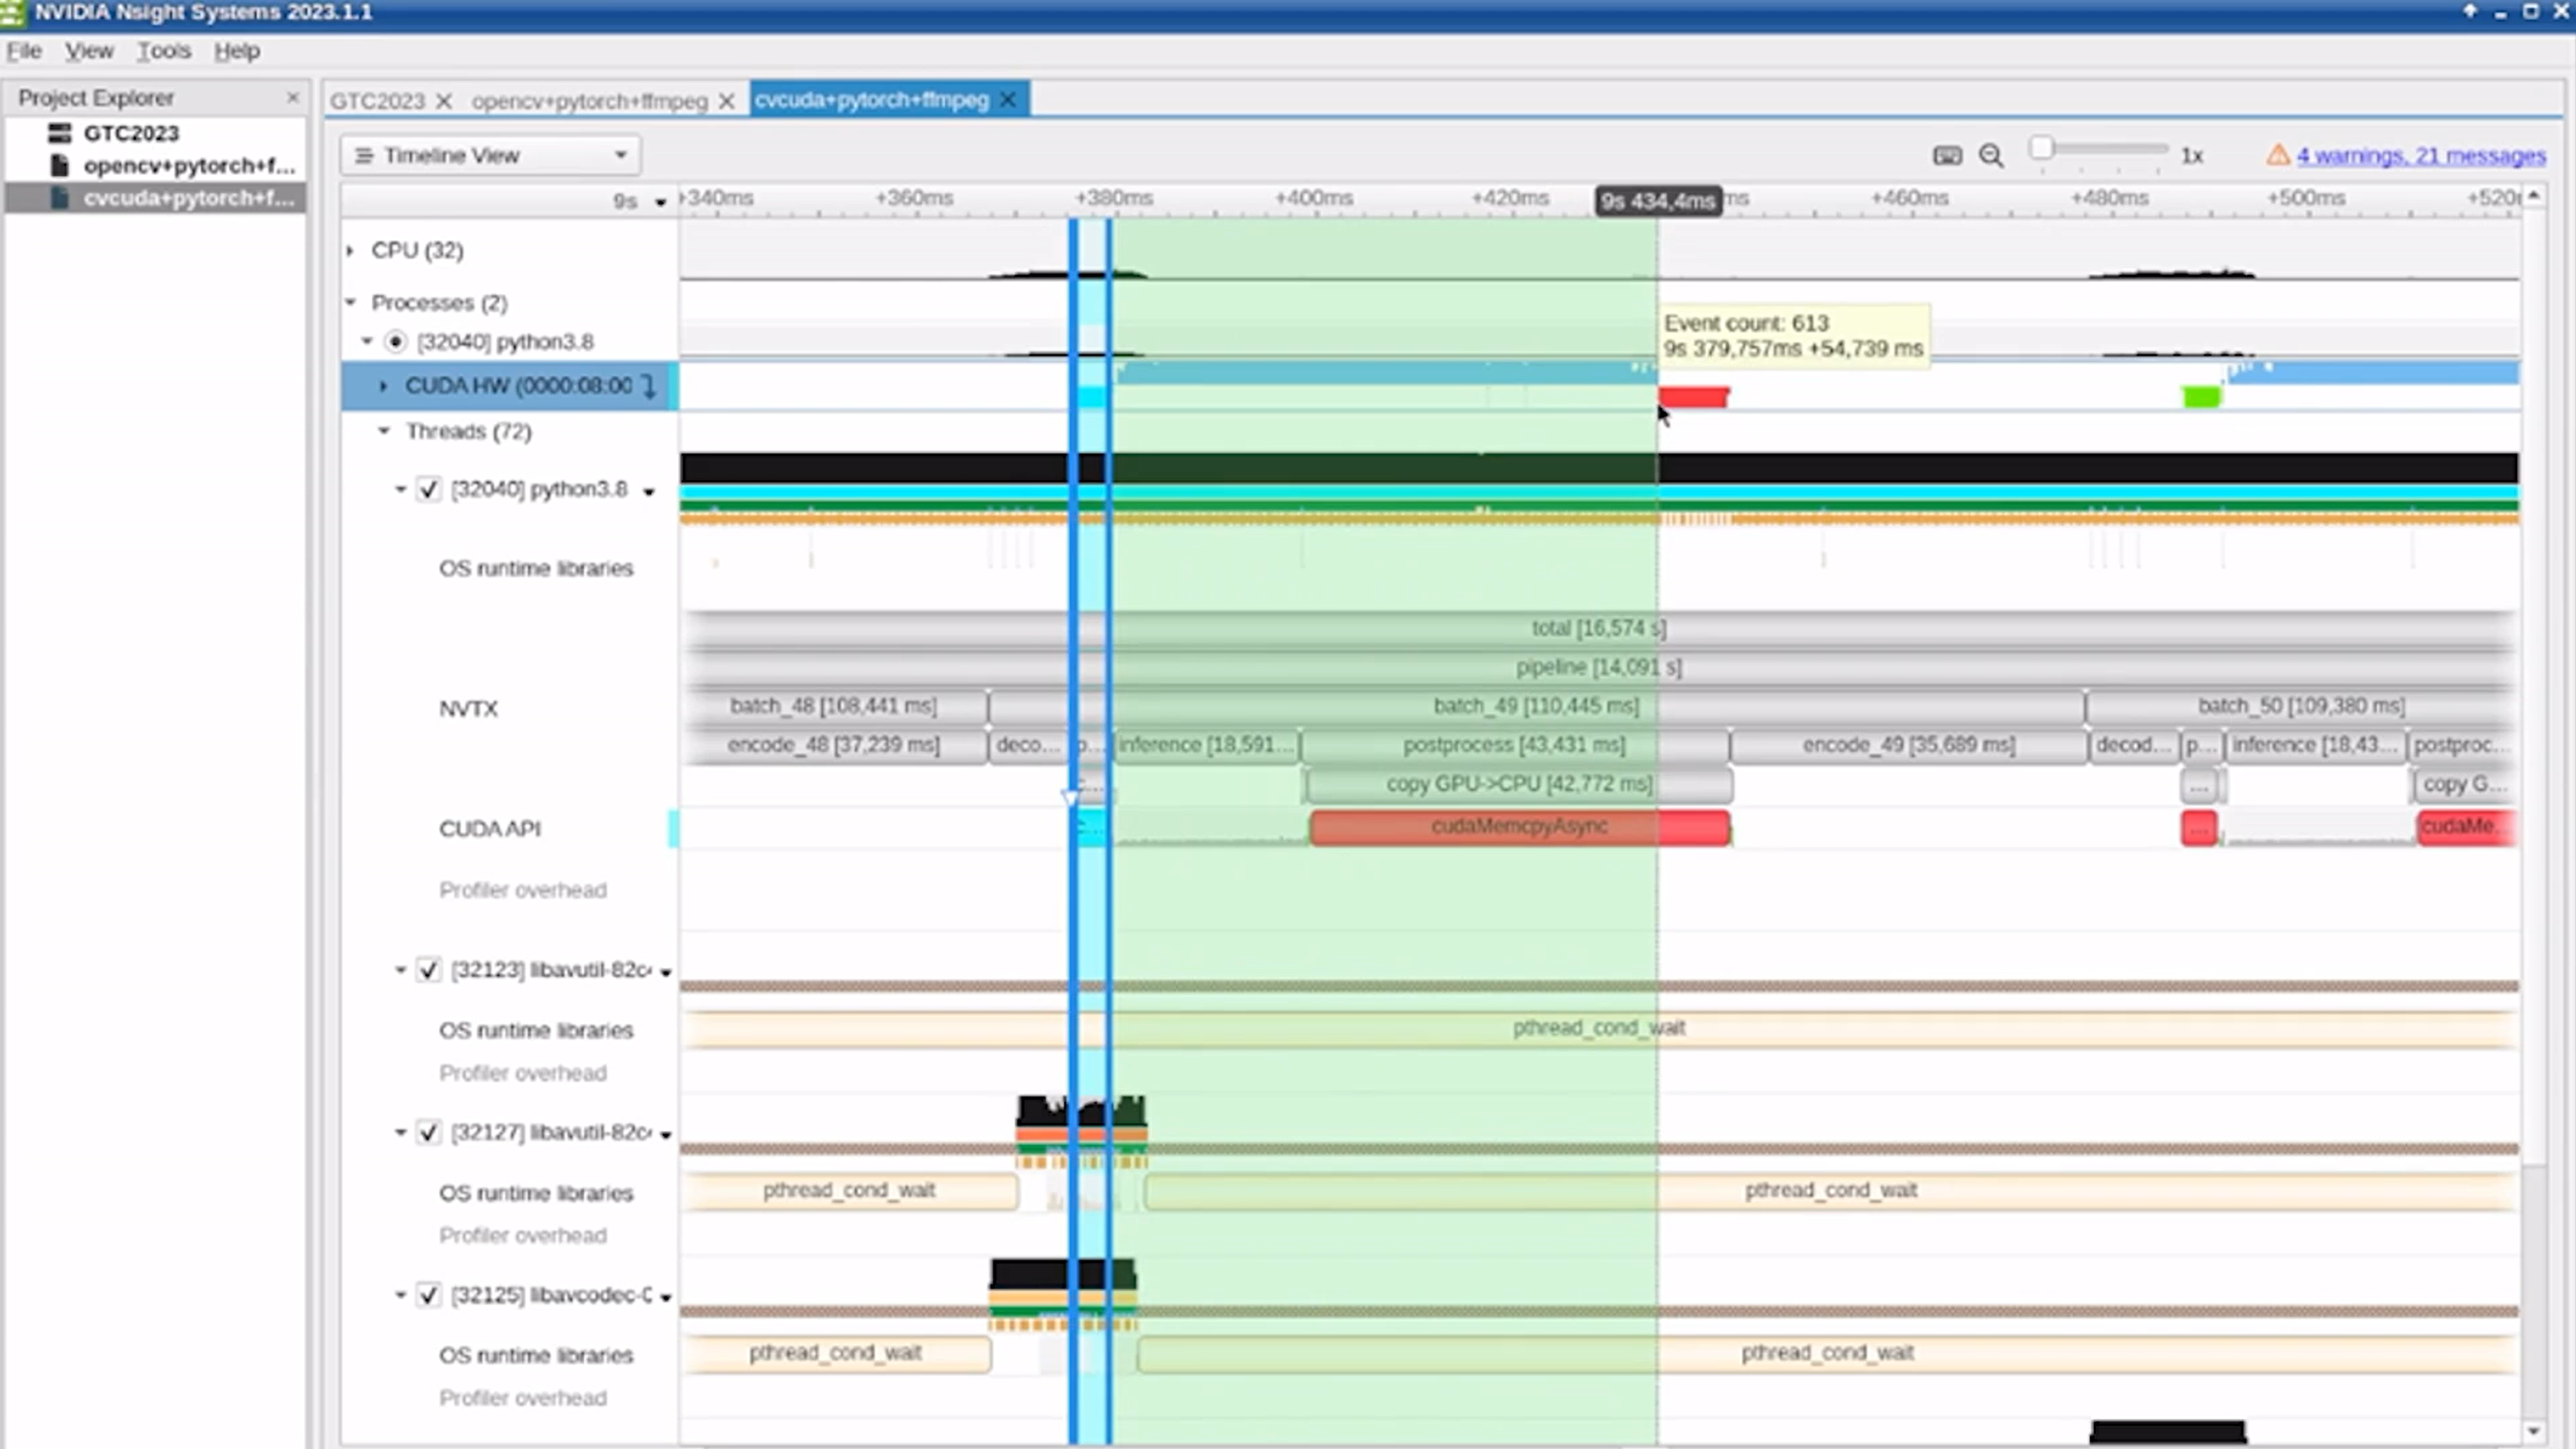Click the keyboard shortcuts icon in toolbar

1947,155
